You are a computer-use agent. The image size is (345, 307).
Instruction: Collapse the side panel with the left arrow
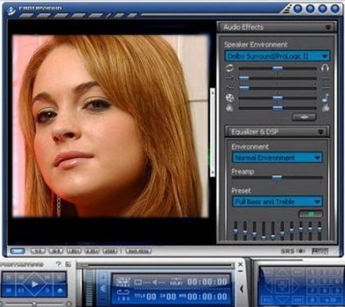pyautogui.click(x=241, y=289)
